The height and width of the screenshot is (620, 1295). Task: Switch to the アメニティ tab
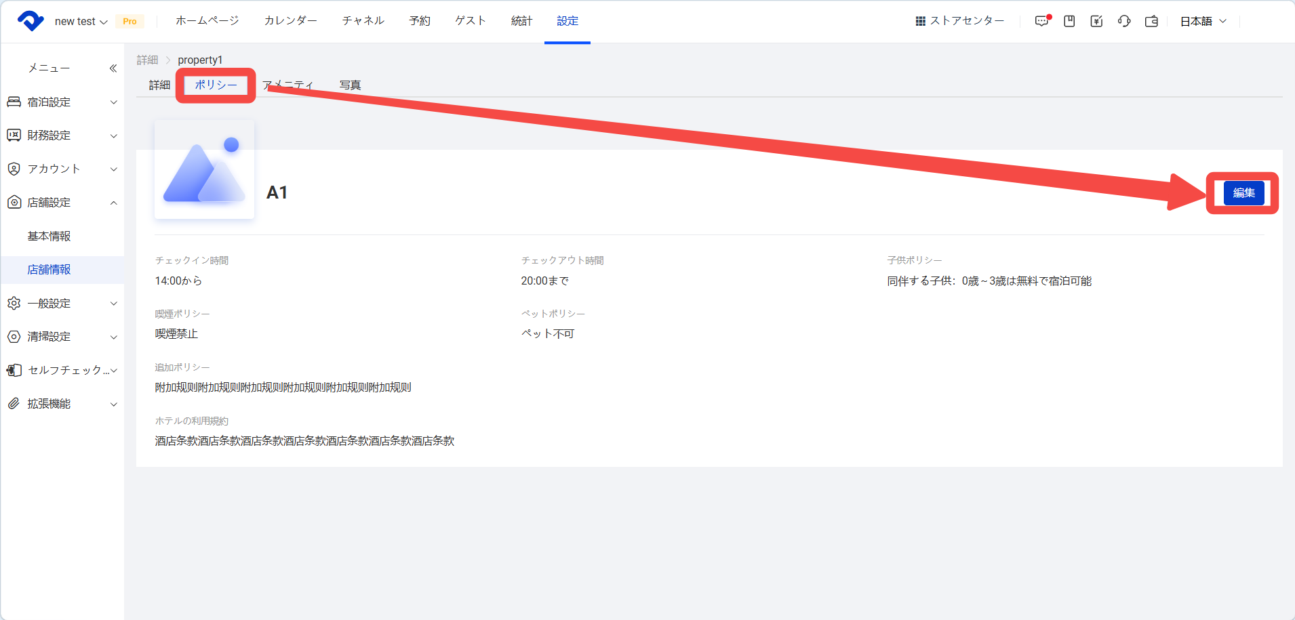(288, 85)
